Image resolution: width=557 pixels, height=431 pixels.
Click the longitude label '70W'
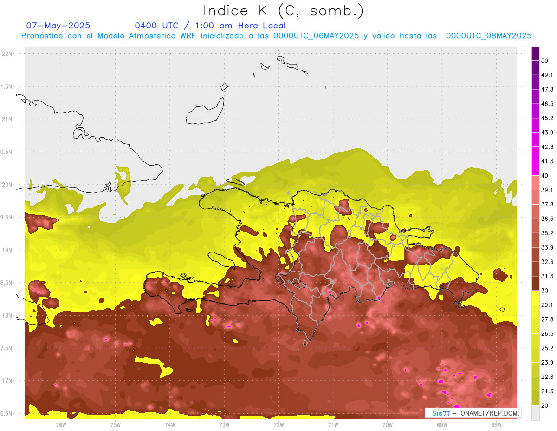coord(387,424)
